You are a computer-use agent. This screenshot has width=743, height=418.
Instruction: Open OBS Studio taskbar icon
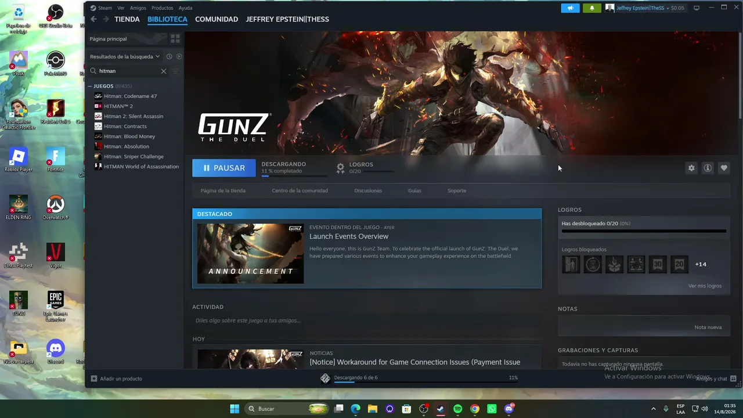point(424,409)
